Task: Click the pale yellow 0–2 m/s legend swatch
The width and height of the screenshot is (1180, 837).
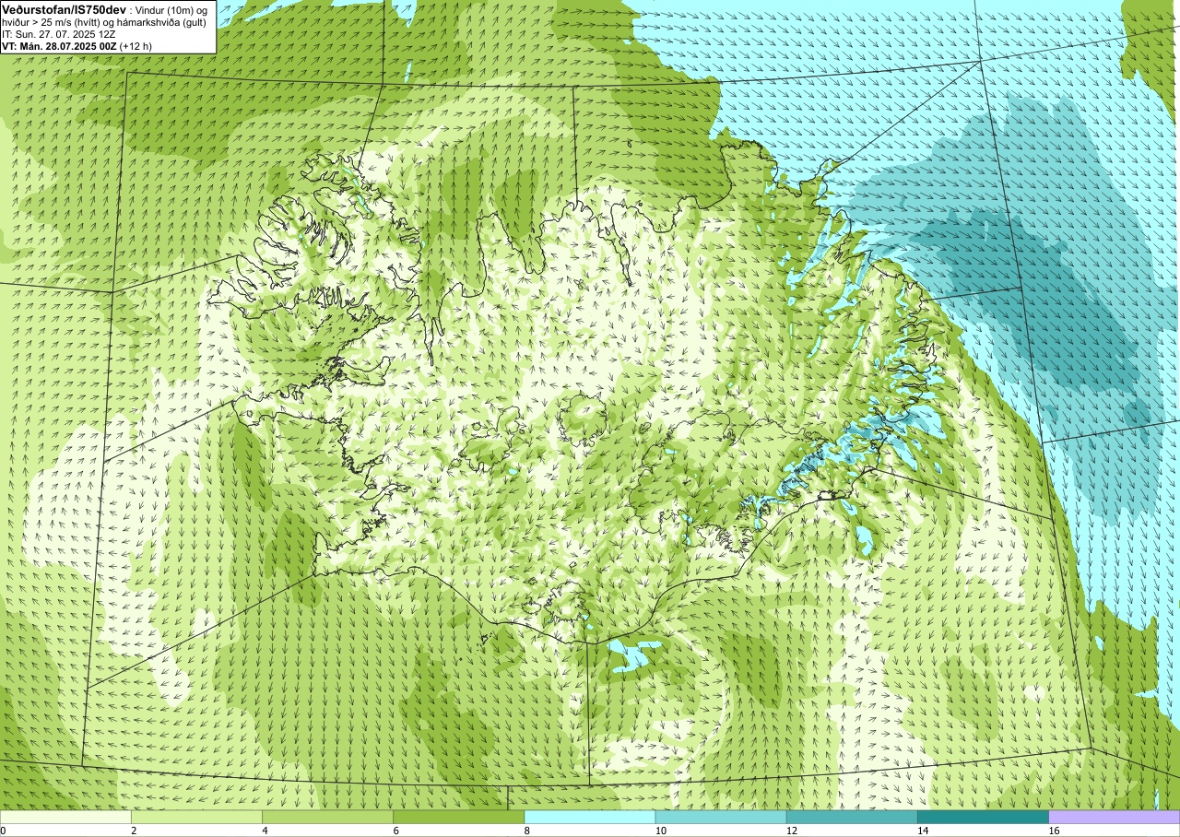Action: (65, 817)
